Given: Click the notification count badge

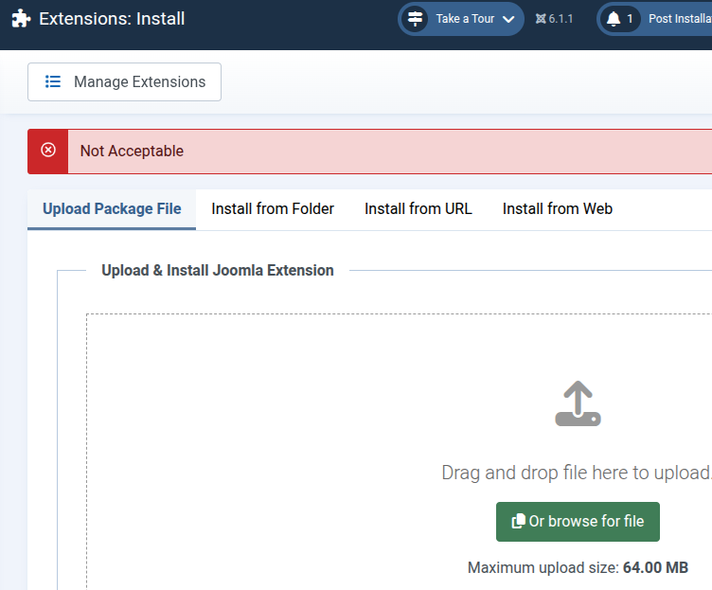Looking at the screenshot, I should (x=630, y=19).
